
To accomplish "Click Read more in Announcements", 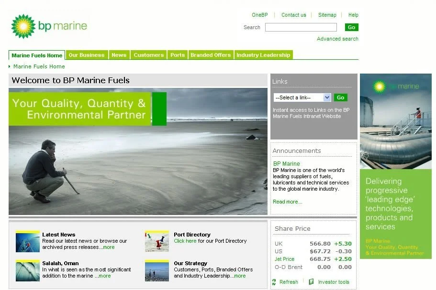I will point(288,202).
